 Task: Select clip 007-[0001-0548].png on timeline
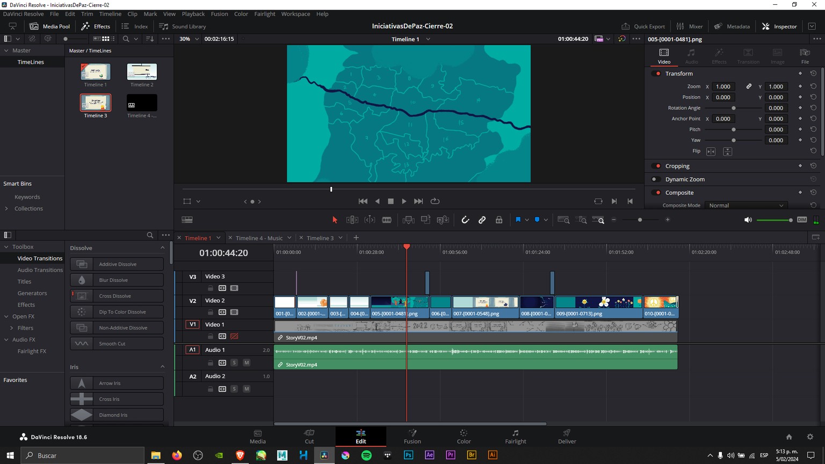tap(486, 307)
